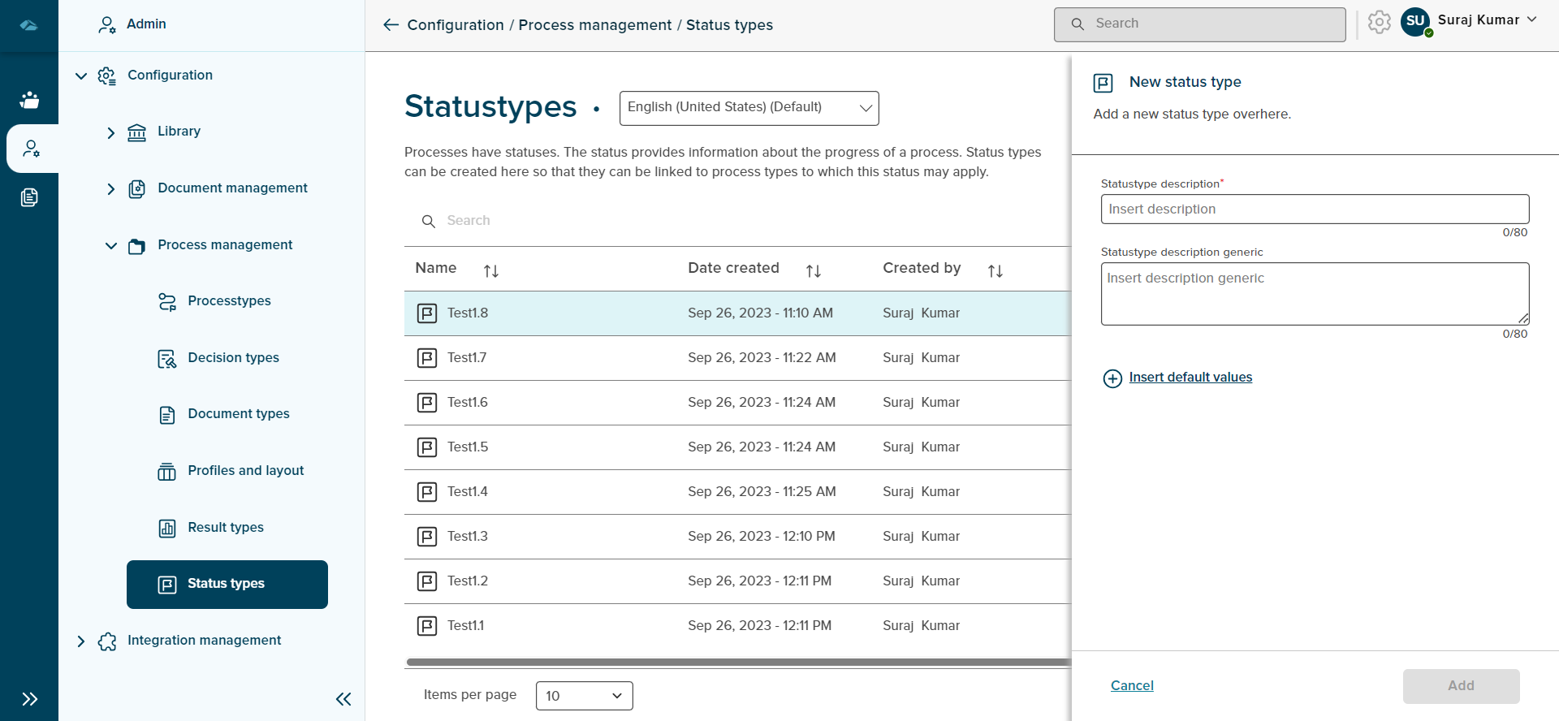
Task: Open Suraj Kumar user menu
Action: [x=1477, y=21]
